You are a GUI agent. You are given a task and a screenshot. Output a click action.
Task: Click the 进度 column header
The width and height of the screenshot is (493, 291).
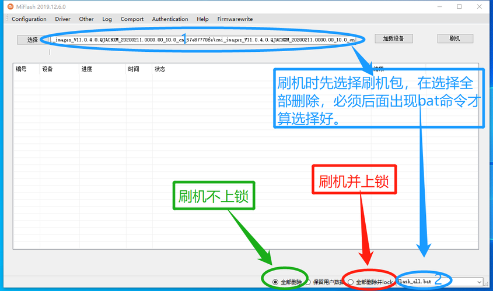pos(103,69)
